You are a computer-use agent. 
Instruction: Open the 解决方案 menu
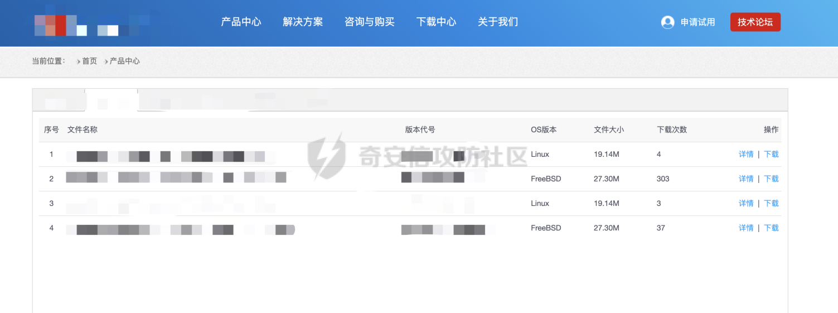(303, 22)
